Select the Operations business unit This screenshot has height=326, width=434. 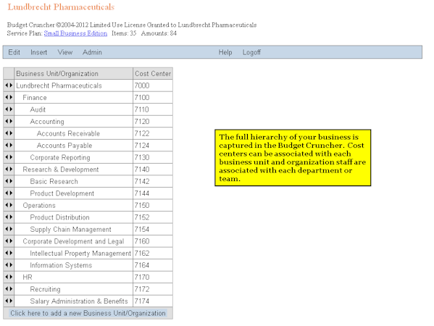coord(39,205)
